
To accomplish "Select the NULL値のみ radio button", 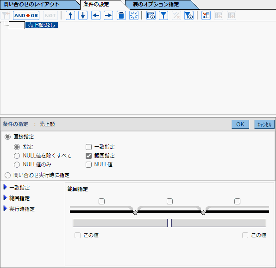I will click(x=17, y=164).
